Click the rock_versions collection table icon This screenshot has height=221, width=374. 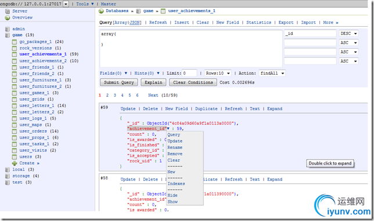tap(15, 48)
